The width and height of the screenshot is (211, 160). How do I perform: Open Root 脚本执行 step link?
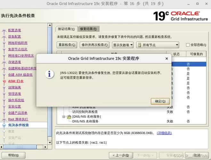(x=18, y=119)
